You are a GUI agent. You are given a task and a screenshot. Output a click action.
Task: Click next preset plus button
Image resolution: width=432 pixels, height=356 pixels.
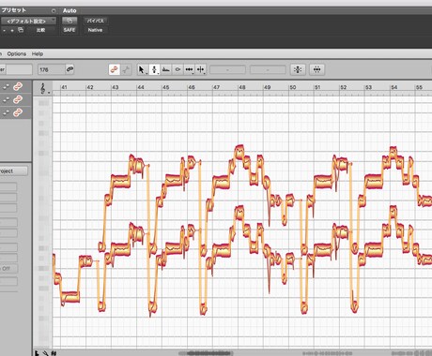pos(12,30)
